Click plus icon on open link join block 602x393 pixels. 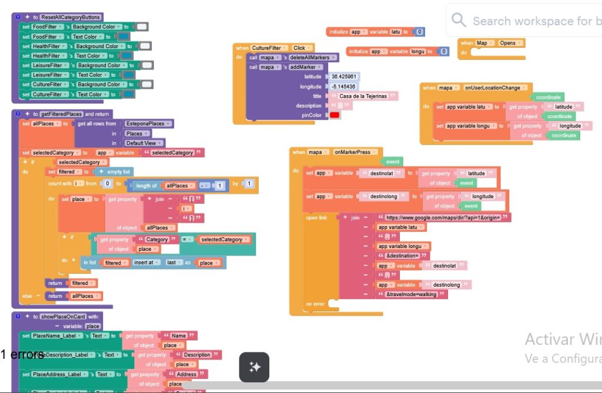[345, 217]
